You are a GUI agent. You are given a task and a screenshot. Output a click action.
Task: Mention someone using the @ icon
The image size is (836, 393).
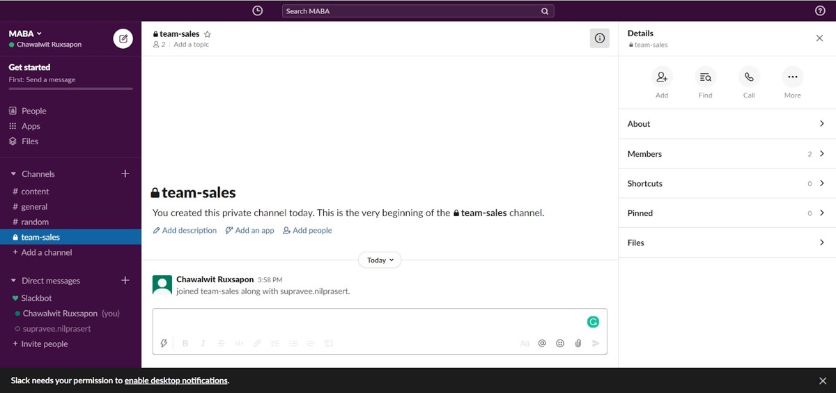point(542,344)
